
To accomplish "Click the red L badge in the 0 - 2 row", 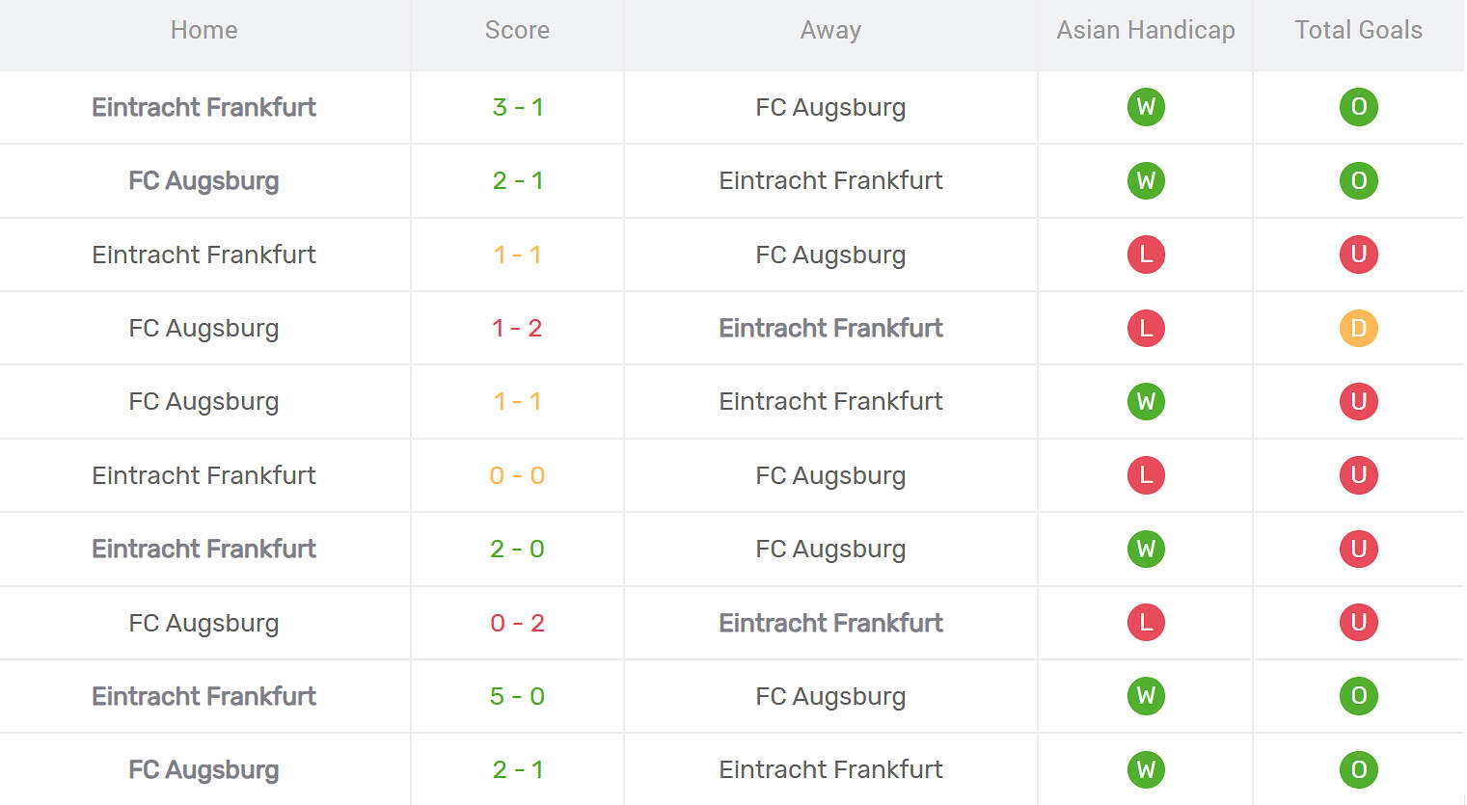I will click(1146, 623).
